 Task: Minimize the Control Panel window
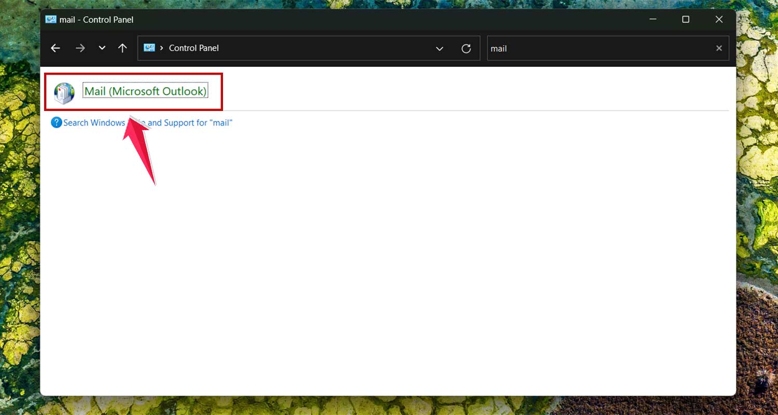click(x=652, y=19)
